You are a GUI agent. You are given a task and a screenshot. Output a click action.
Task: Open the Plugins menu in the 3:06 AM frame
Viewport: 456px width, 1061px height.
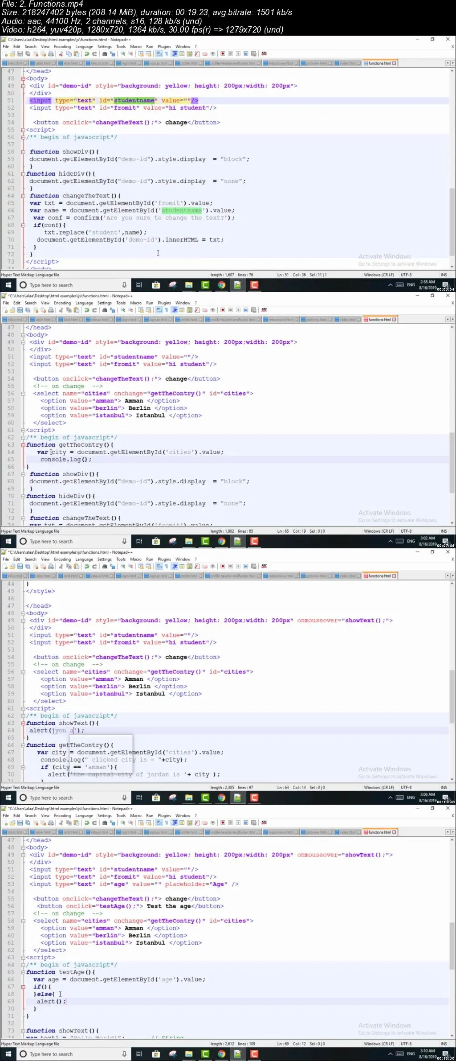click(164, 559)
